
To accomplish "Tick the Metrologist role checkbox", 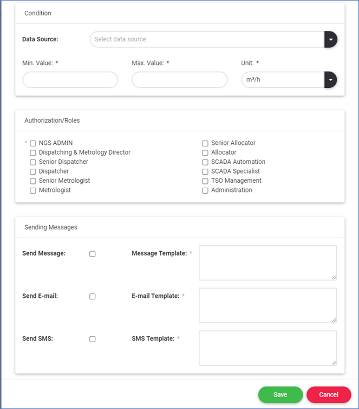I will pyautogui.click(x=33, y=190).
